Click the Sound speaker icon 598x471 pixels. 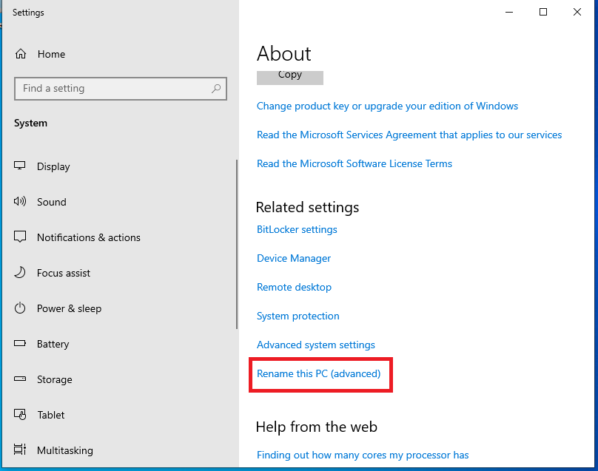(x=21, y=202)
